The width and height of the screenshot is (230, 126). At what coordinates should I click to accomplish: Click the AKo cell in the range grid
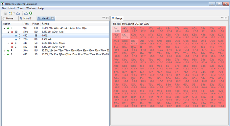[117, 36]
